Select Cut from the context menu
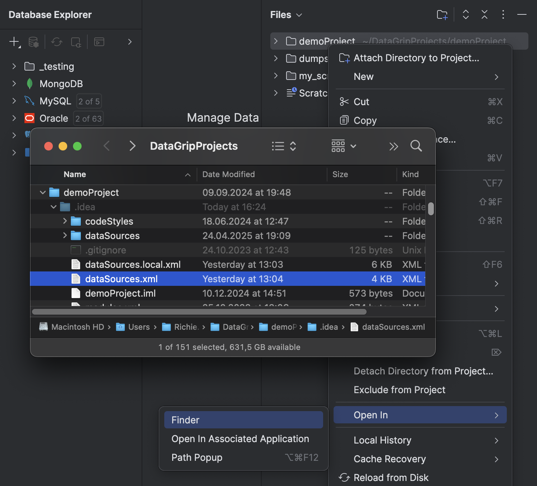 click(420, 102)
